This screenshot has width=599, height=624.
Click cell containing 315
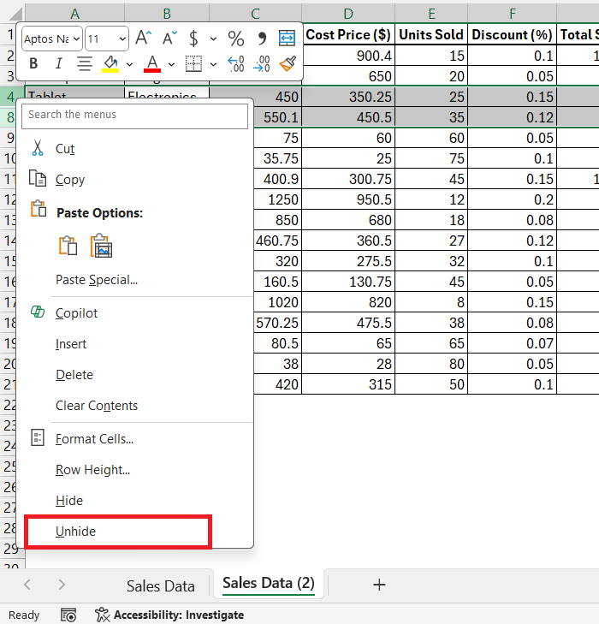coord(348,384)
